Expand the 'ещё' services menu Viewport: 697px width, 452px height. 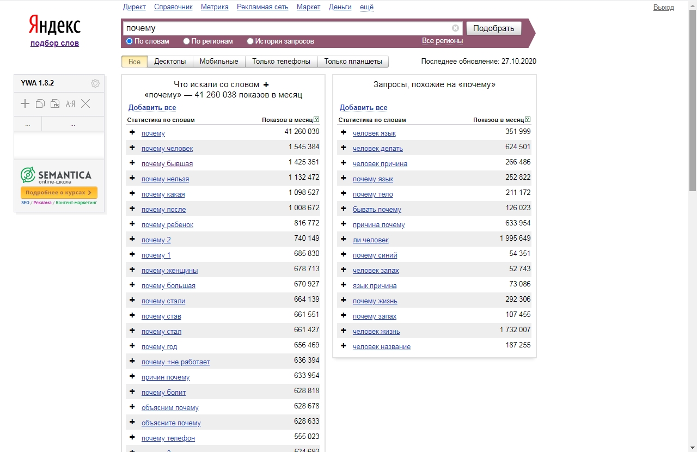pos(366,7)
